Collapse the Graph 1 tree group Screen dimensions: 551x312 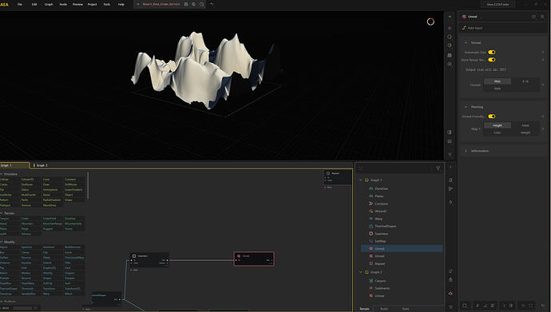coord(360,180)
